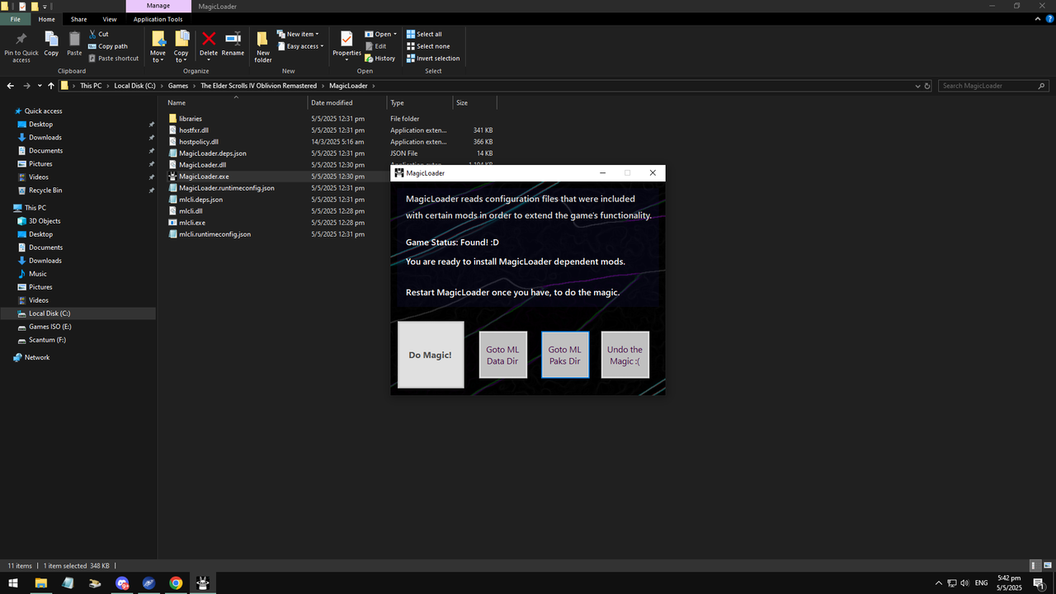Pin to Quick access in ribbon

(x=21, y=47)
